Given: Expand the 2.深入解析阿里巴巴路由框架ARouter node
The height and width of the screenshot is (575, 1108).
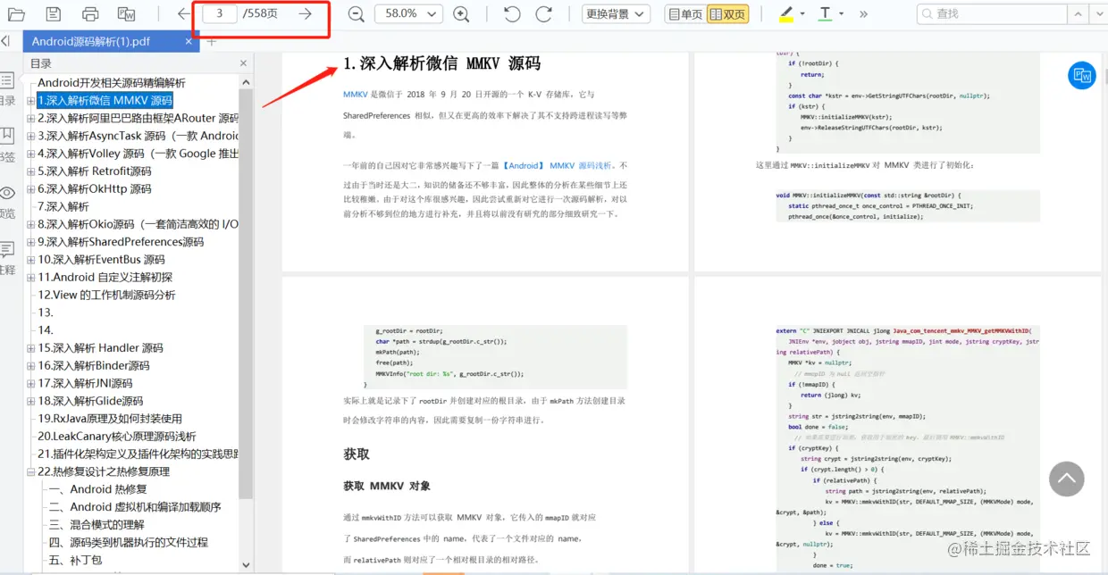Looking at the screenshot, I should point(31,119).
